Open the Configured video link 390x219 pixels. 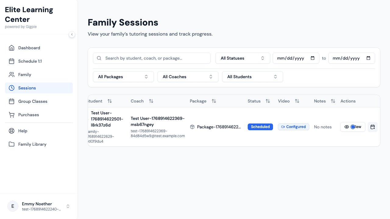293,127
